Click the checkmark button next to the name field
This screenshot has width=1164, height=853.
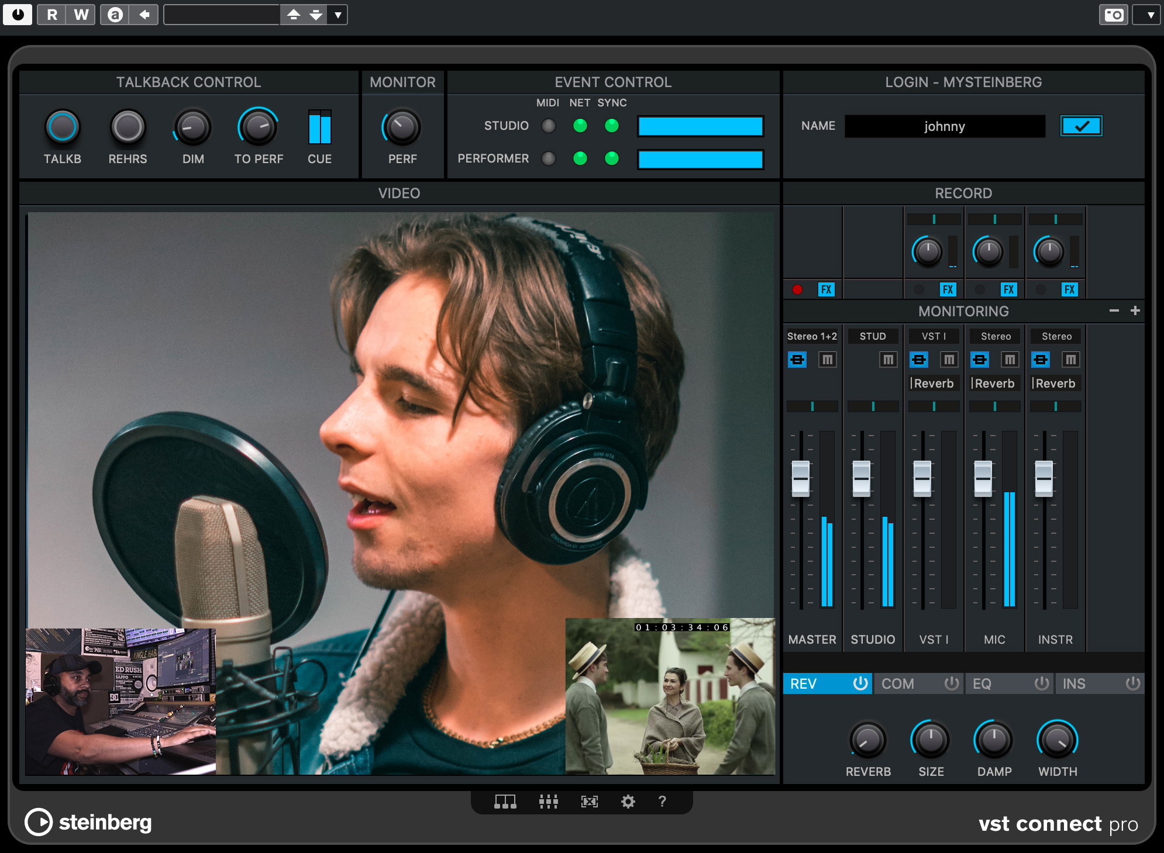pos(1081,126)
